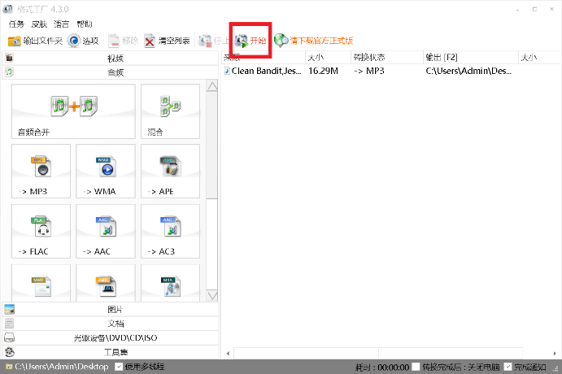The width and height of the screenshot is (562, 374).
Task: Click the format list scroll-down arrow
Action: pyautogui.click(x=212, y=295)
